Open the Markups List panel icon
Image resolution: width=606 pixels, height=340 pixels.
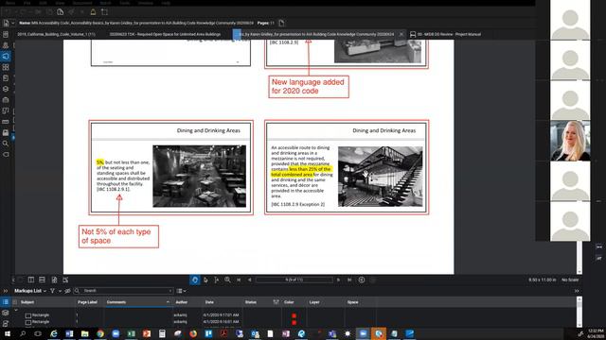tap(6, 302)
